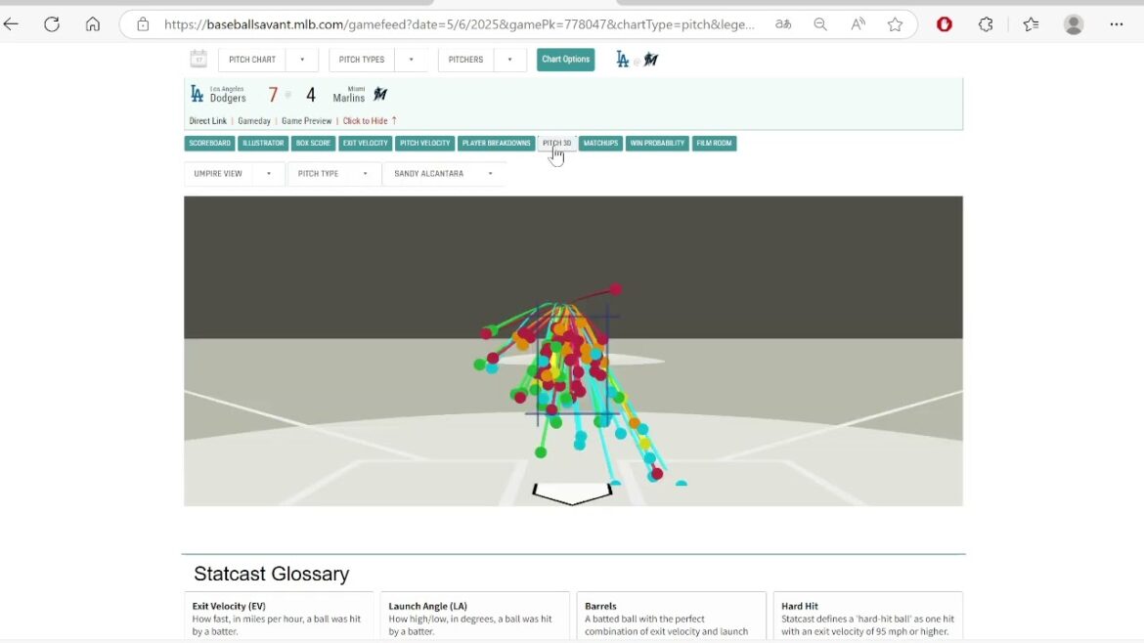Switch to the Pitch 3D tab

pyautogui.click(x=556, y=143)
